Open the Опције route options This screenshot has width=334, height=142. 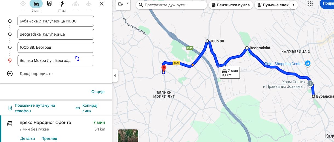click(98, 92)
